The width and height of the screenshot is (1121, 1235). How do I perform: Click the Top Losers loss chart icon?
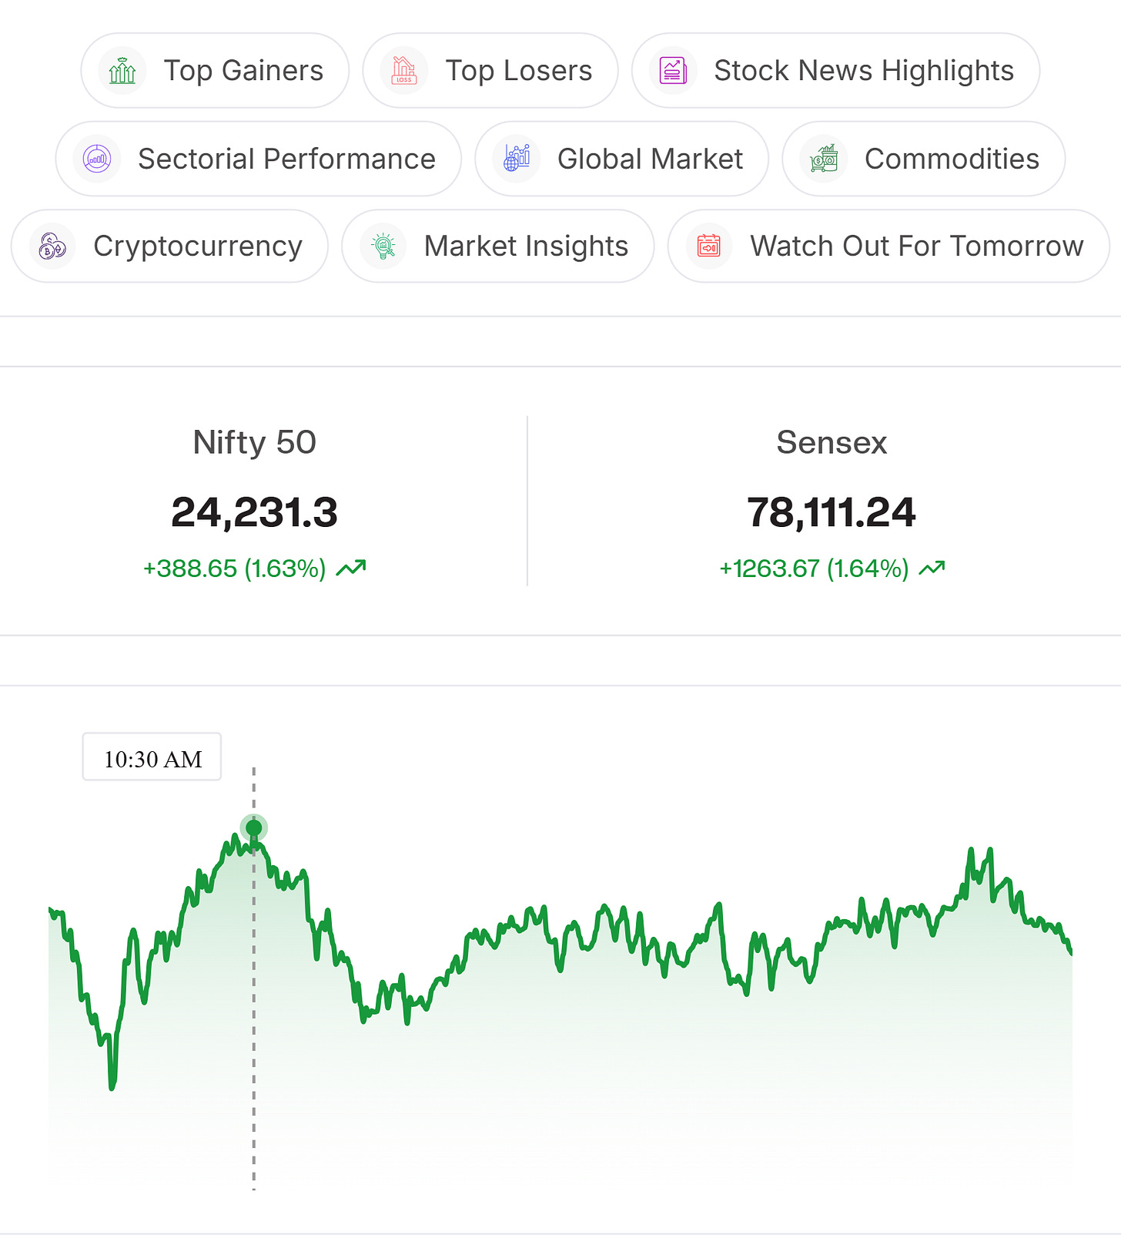point(404,71)
